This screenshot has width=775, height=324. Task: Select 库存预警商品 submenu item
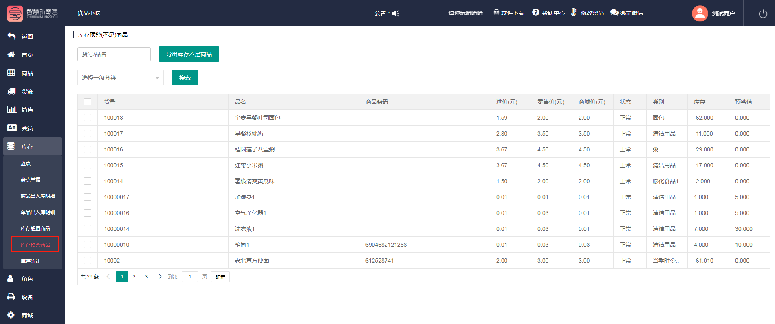tap(35, 245)
